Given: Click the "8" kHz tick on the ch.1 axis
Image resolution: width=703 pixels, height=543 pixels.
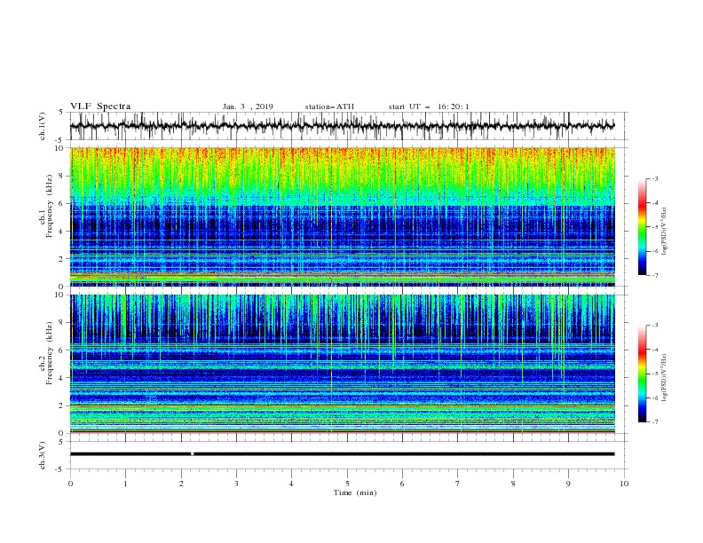Looking at the screenshot, I should pyautogui.click(x=61, y=176).
